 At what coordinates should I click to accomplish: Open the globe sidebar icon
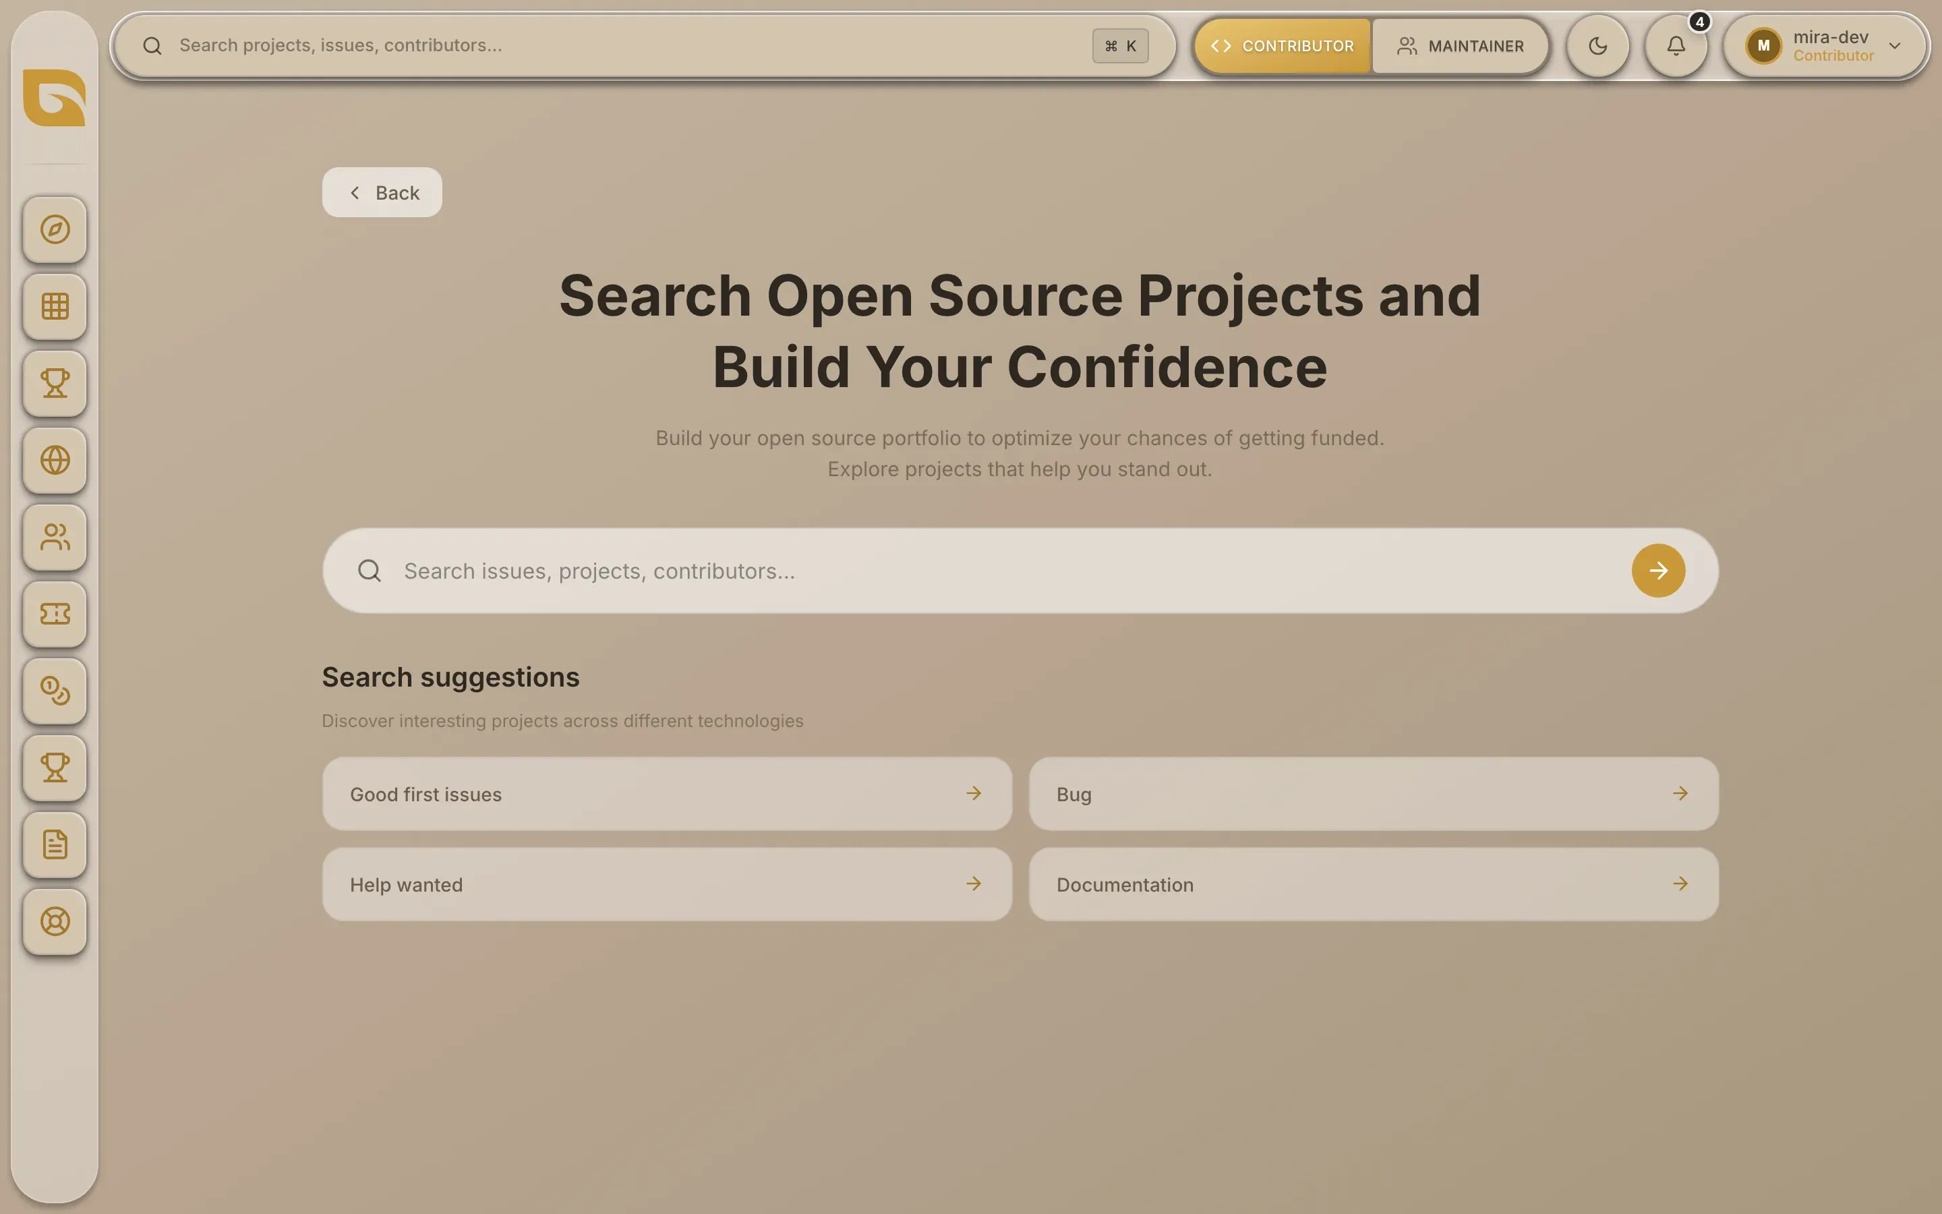point(55,460)
